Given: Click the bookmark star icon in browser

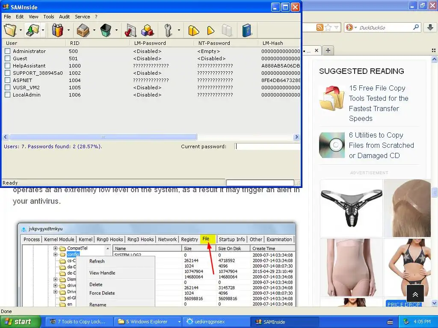Looking at the screenshot, I should pos(328,27).
